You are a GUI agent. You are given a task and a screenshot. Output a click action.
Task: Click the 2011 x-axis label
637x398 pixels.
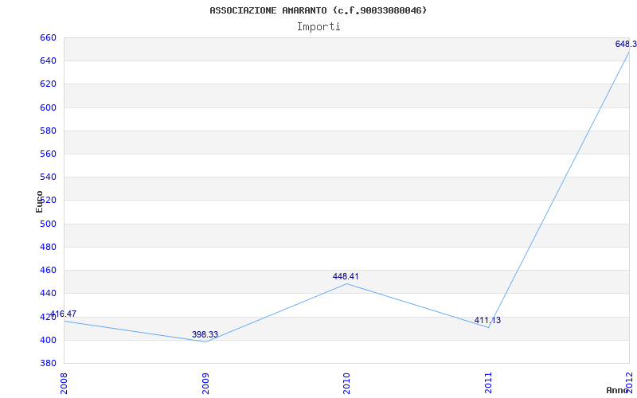tap(488, 382)
